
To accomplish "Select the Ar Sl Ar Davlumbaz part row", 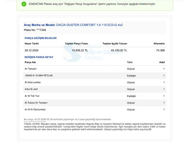I will coord(95,110).
